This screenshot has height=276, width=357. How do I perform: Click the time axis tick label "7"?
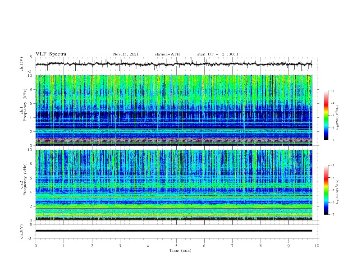coord(233,246)
